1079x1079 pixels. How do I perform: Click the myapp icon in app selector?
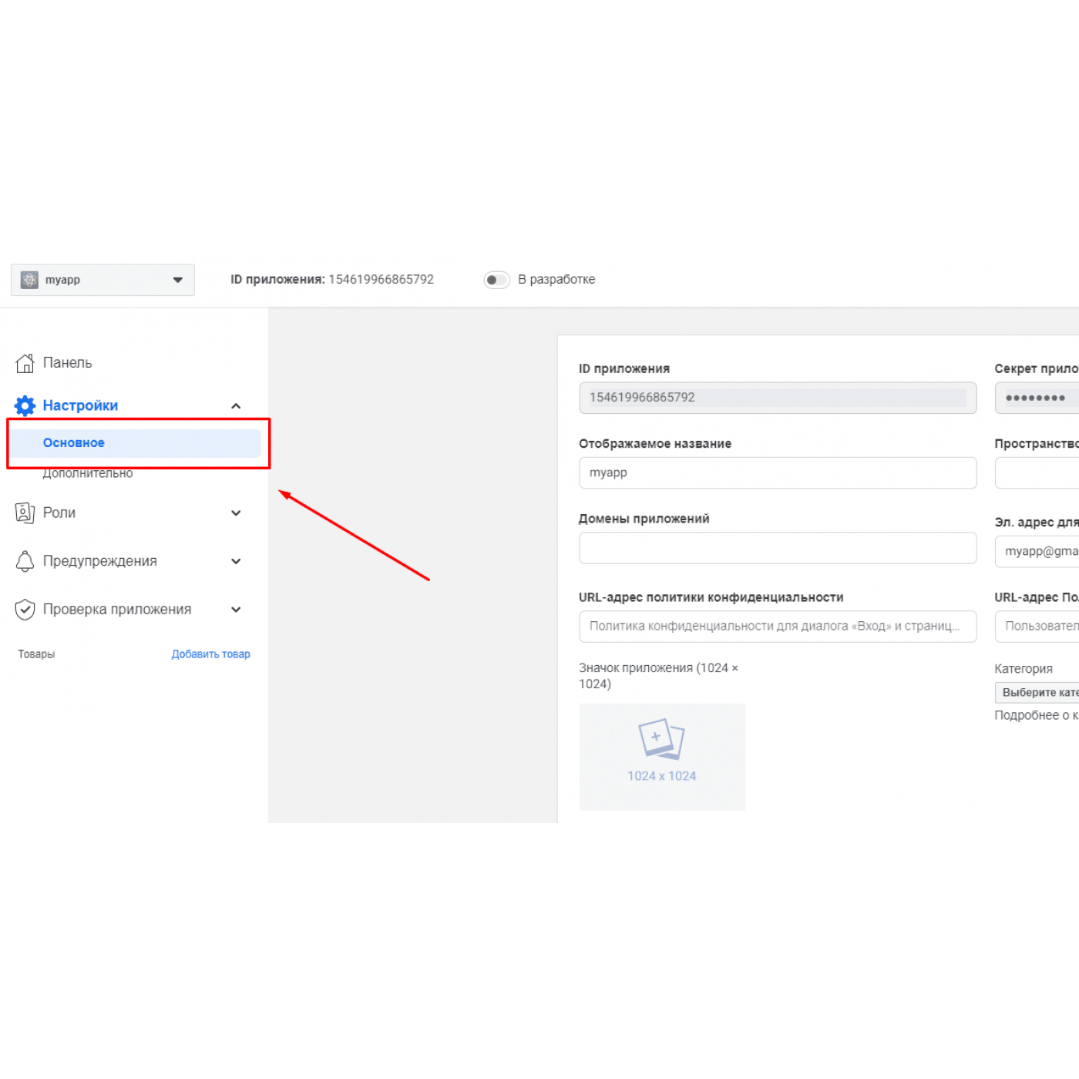[x=29, y=280]
